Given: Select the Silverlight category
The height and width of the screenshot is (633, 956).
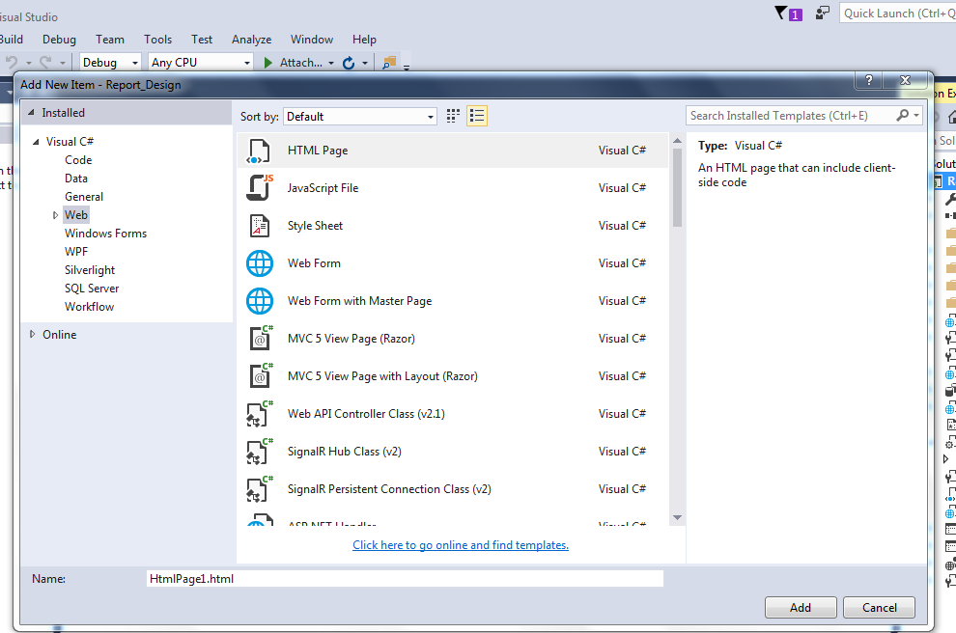Looking at the screenshot, I should click(x=90, y=270).
